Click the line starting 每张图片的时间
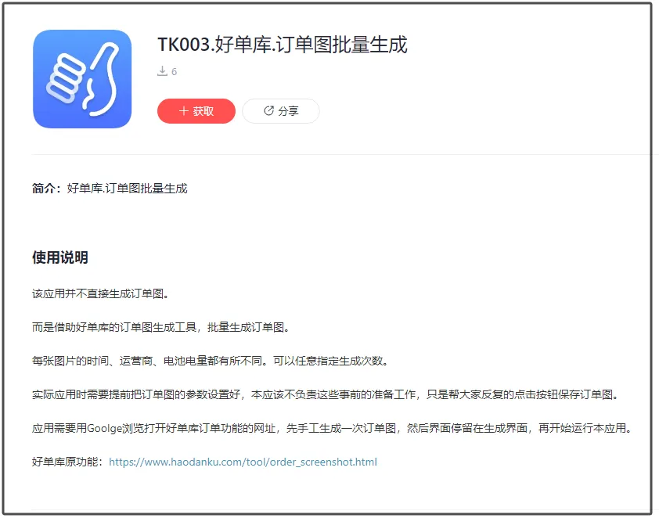This screenshot has height=518, width=659. [210, 361]
